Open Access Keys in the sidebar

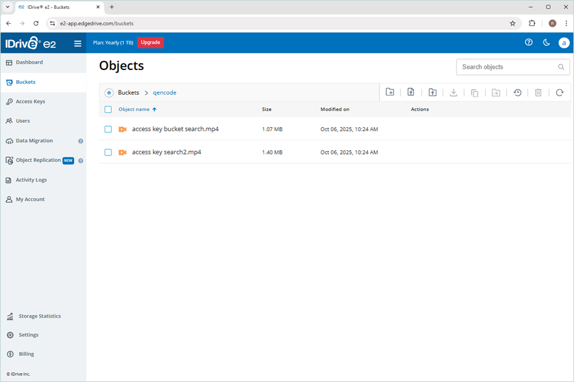30,101
